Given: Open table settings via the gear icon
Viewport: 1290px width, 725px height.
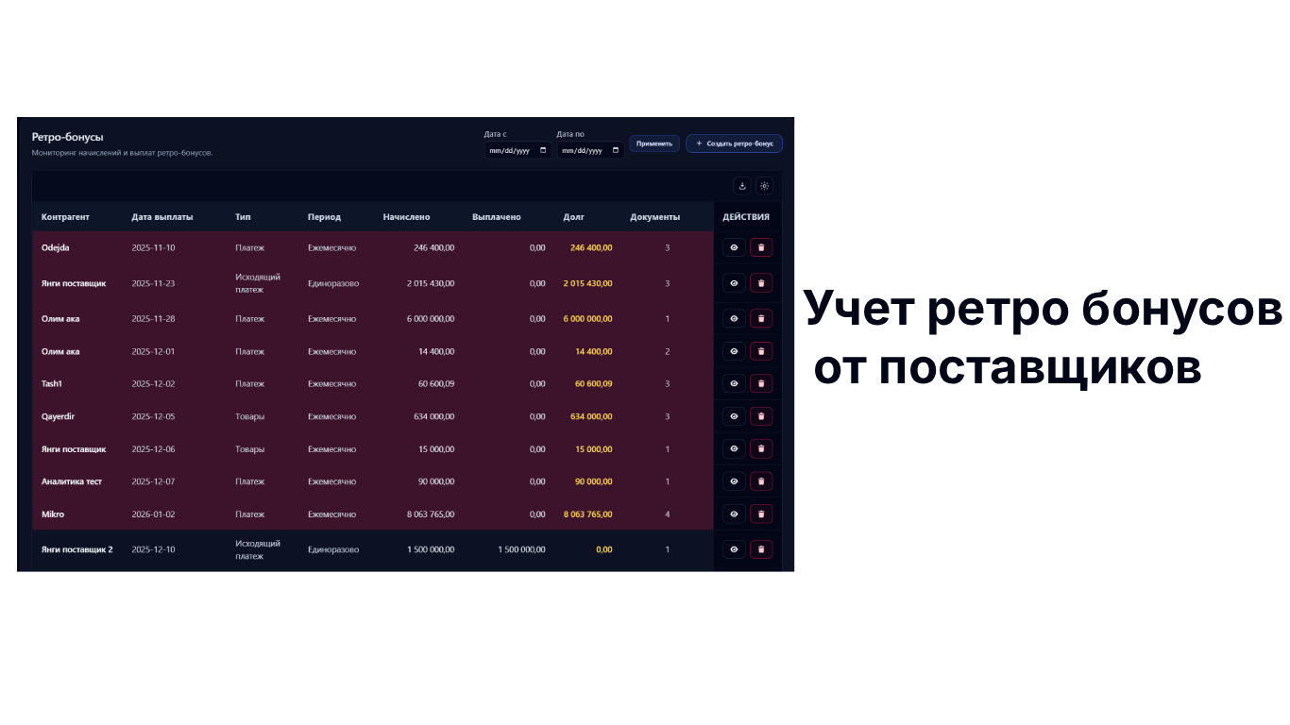Looking at the screenshot, I should click(764, 186).
